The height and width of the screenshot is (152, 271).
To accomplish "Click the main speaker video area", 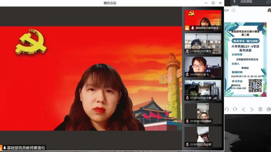I will (x=91, y=78).
